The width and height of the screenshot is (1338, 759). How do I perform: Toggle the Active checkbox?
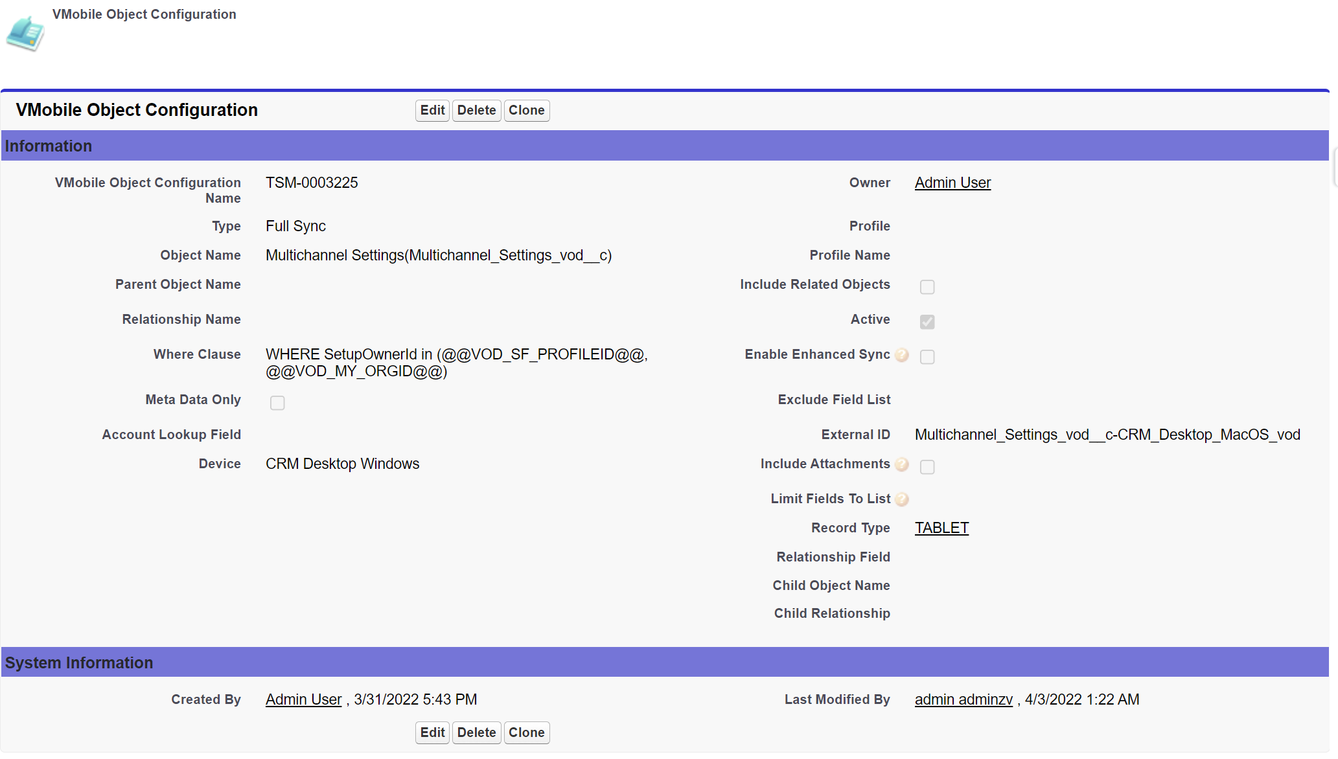click(x=927, y=322)
